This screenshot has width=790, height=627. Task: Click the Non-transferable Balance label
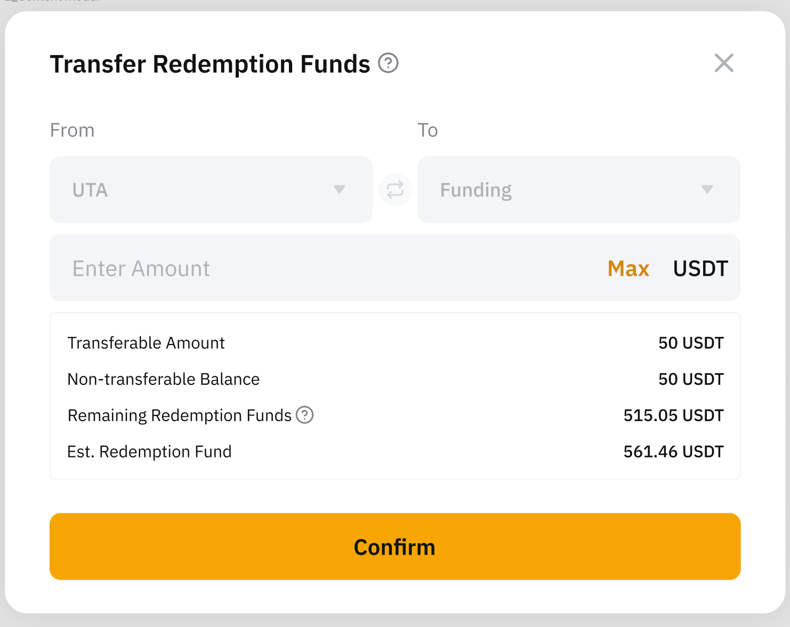tap(164, 379)
